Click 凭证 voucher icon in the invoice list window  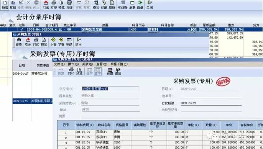coord(69,42)
